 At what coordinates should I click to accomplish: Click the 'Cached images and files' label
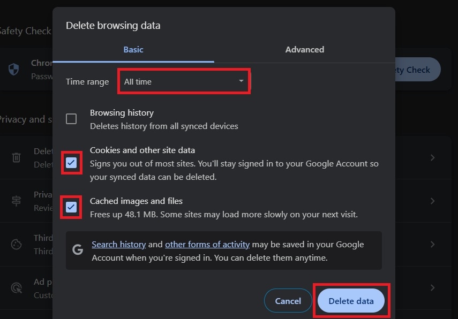[x=136, y=201]
